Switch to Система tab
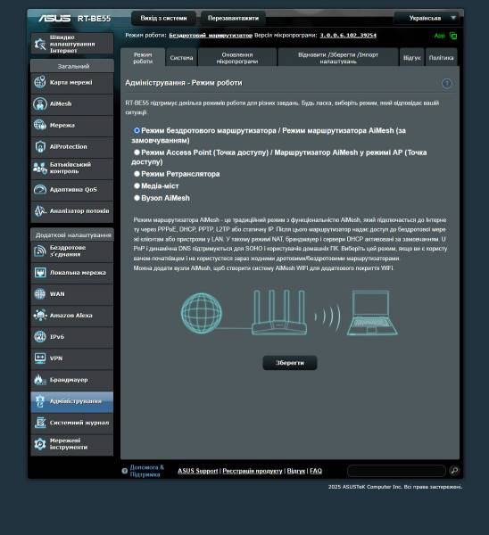The image size is (489, 535). pos(181,58)
